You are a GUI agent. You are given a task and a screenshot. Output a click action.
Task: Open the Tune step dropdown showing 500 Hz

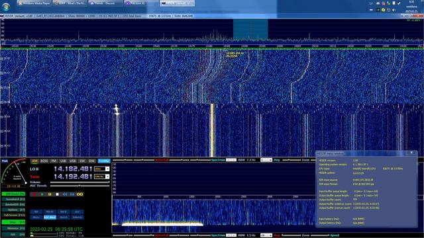101,177
